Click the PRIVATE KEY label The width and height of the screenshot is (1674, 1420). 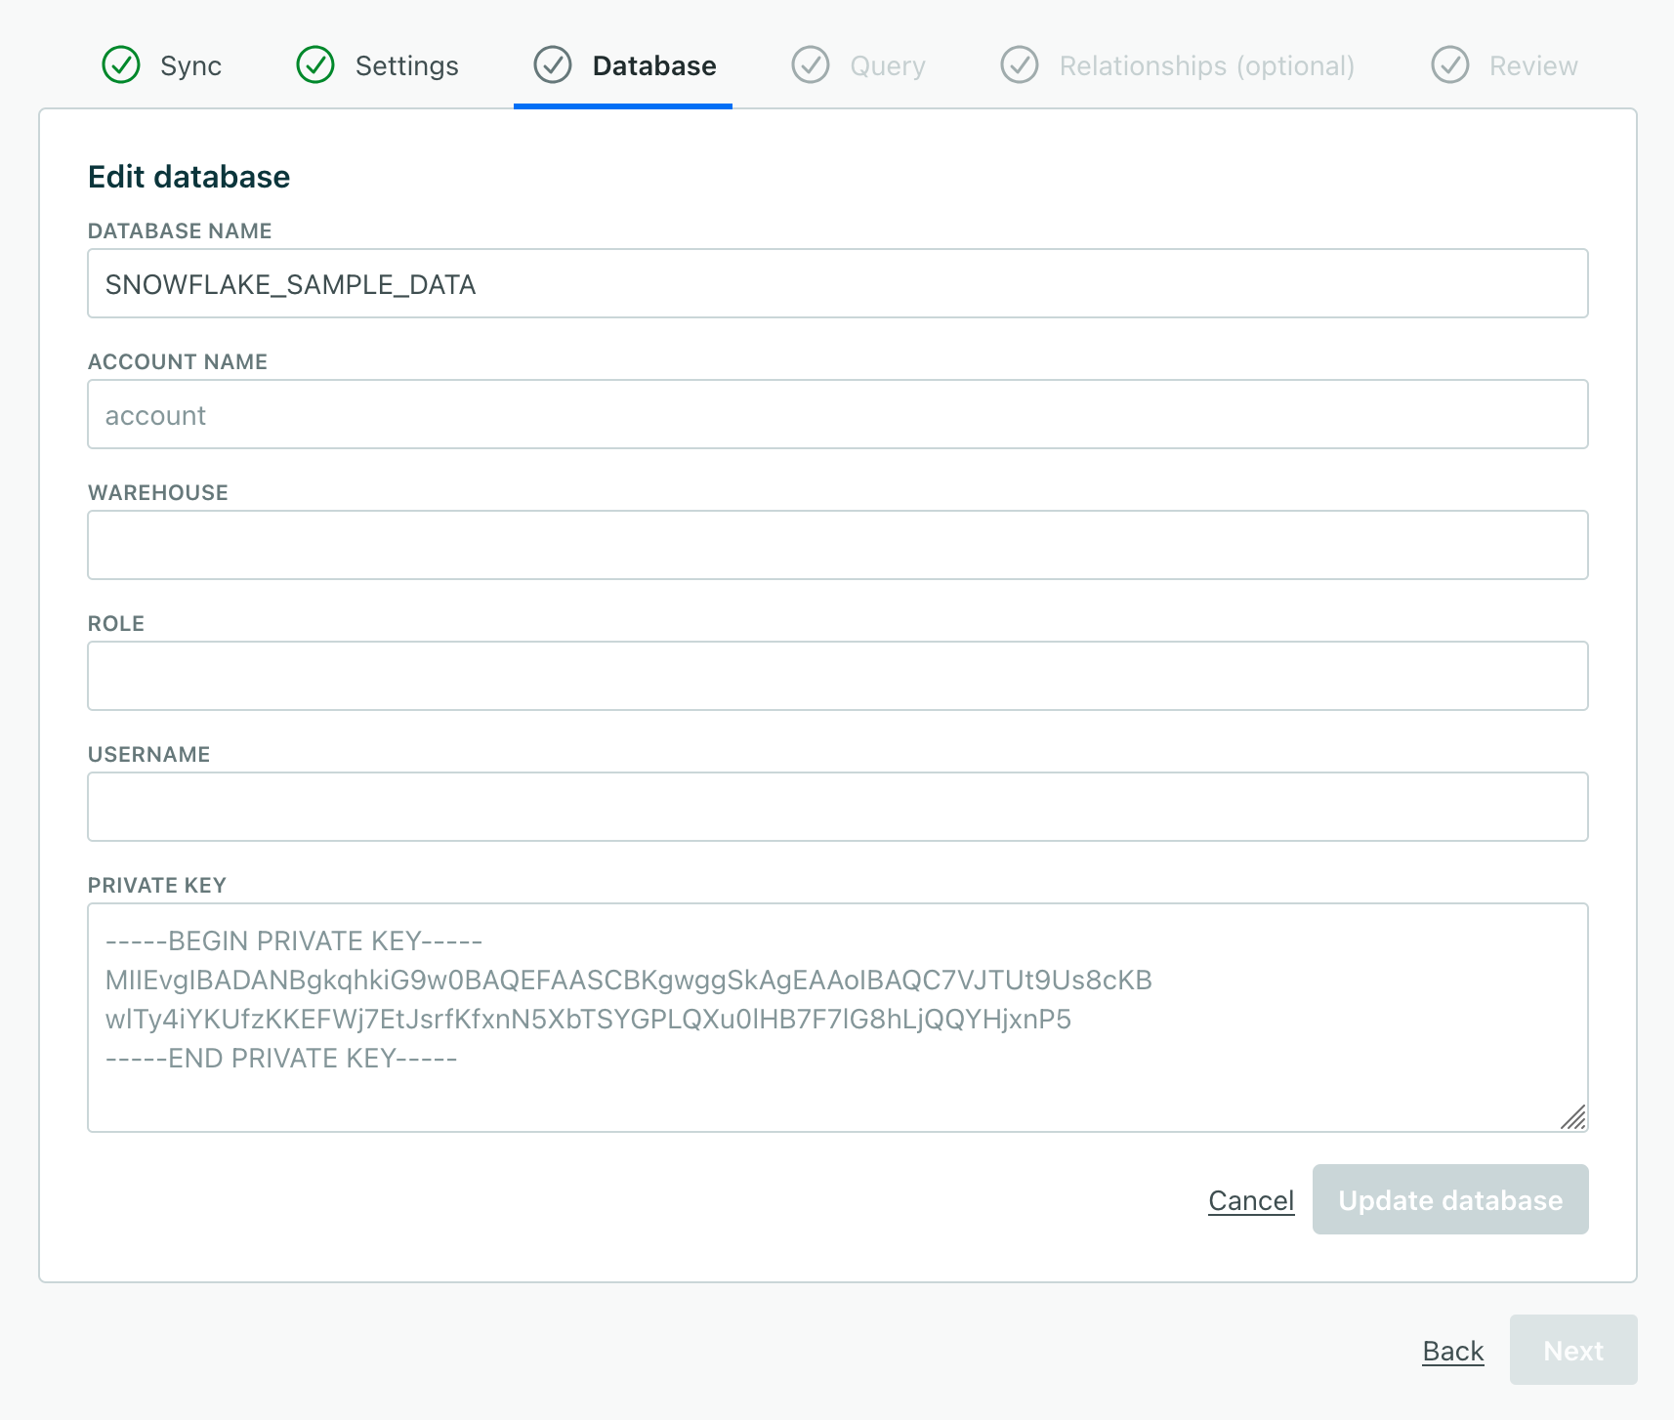(x=157, y=886)
